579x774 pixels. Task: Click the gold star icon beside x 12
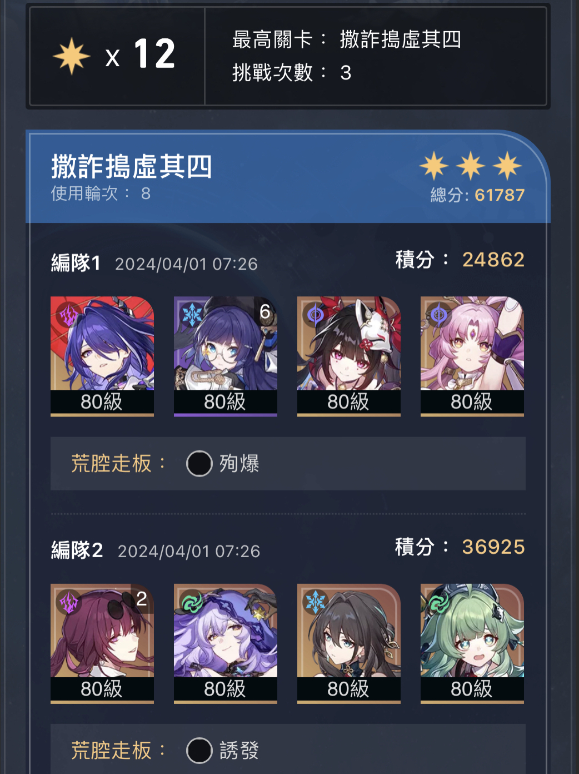coord(72,56)
